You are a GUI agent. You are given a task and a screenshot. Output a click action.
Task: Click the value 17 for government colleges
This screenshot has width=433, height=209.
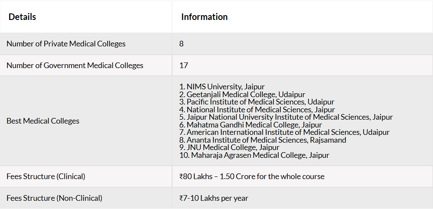point(184,65)
